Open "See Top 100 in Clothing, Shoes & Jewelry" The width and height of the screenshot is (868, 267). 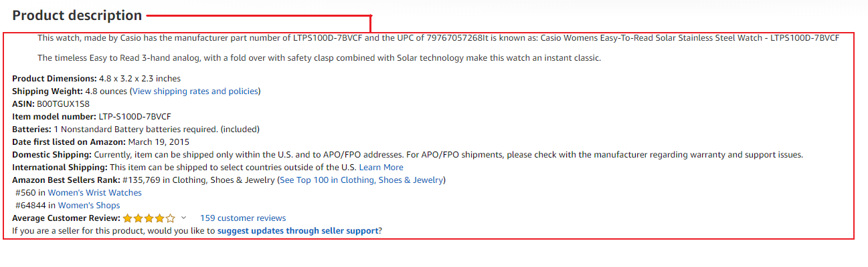tap(361, 180)
